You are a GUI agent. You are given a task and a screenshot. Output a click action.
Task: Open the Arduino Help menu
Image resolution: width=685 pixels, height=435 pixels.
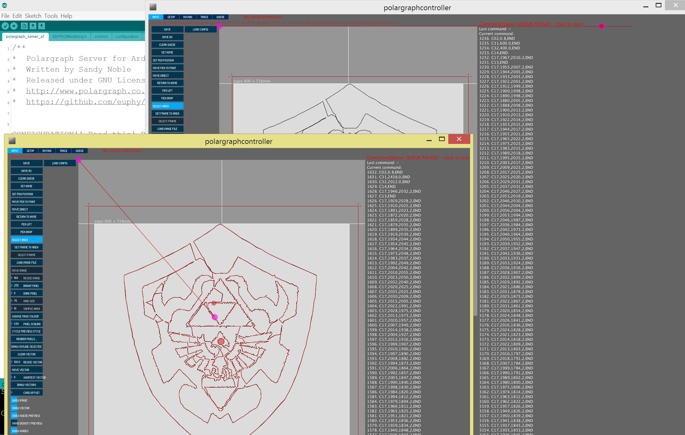[x=66, y=16]
